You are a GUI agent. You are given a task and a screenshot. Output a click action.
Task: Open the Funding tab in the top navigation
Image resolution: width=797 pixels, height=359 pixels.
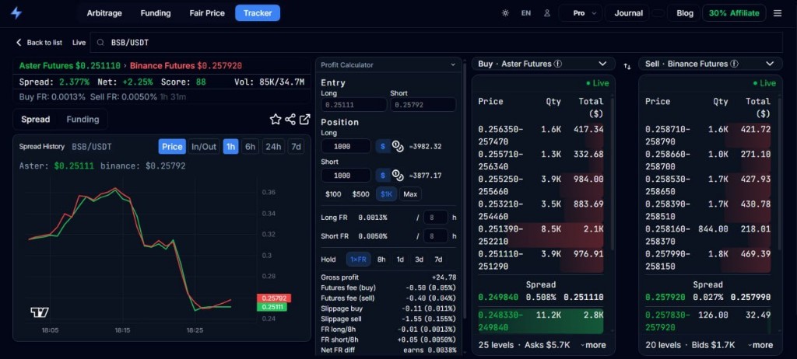click(x=156, y=13)
